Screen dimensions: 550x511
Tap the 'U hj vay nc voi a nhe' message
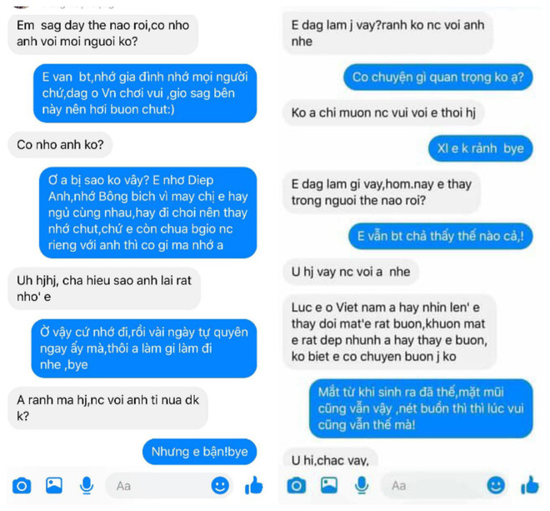[x=351, y=272]
